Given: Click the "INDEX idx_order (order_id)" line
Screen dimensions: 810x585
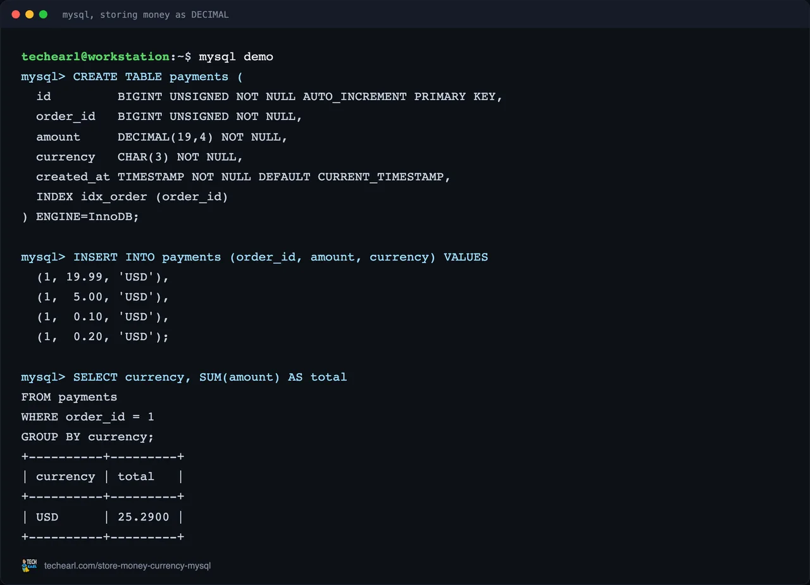Looking at the screenshot, I should pos(132,197).
